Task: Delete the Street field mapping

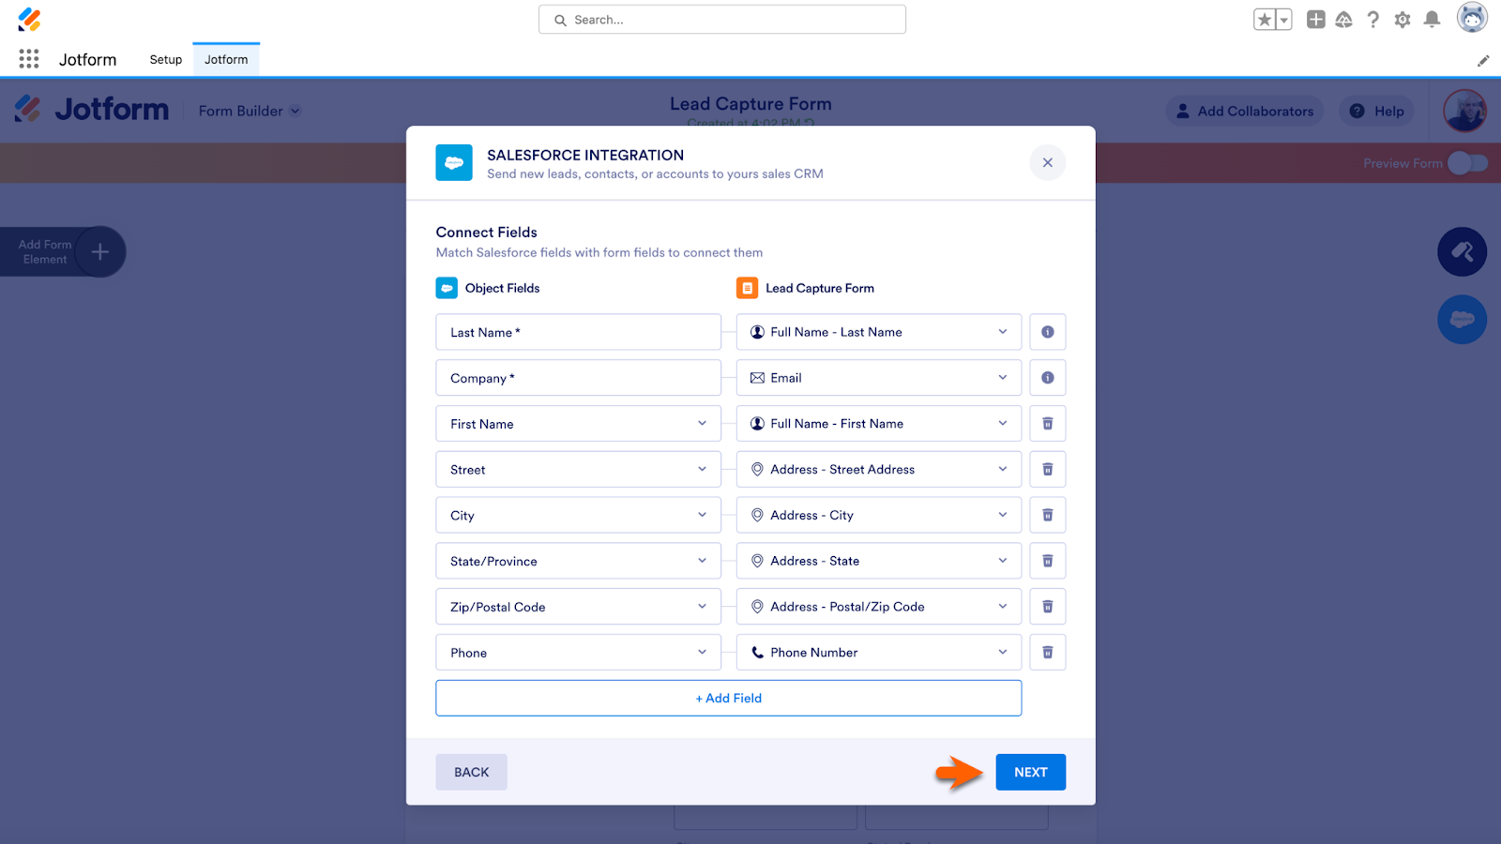Action: (x=1047, y=470)
